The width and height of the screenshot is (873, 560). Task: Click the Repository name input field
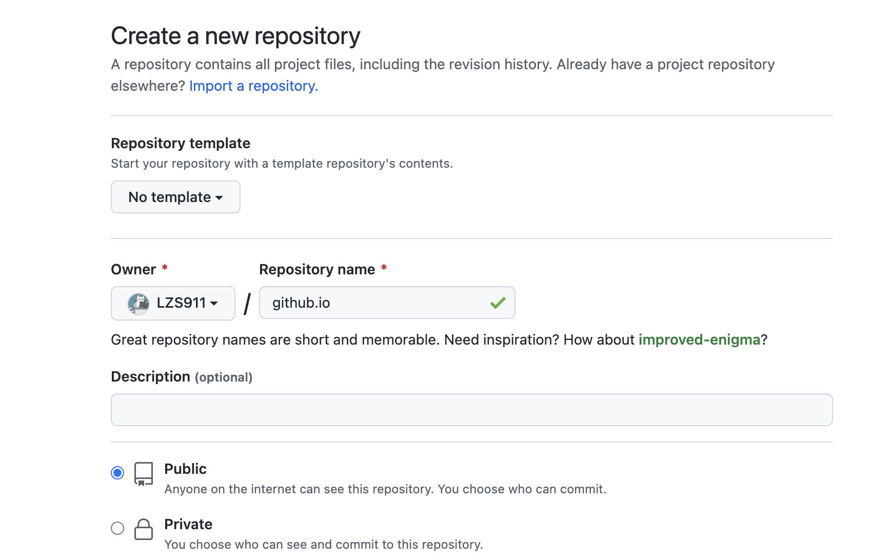click(387, 303)
